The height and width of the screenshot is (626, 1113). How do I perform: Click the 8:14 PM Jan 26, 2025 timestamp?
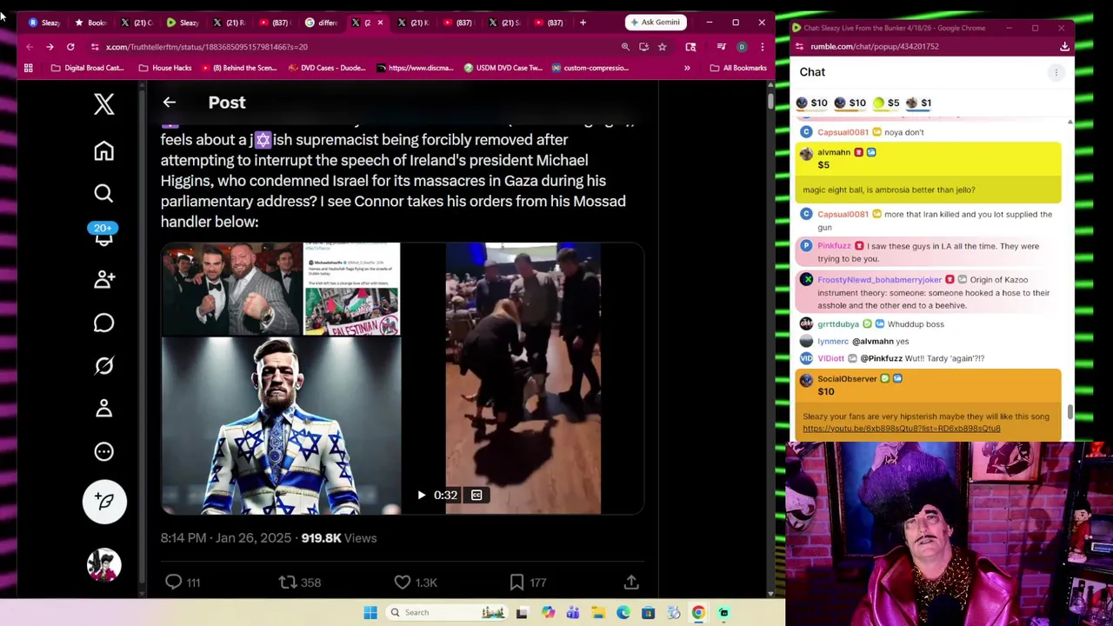[226, 538]
